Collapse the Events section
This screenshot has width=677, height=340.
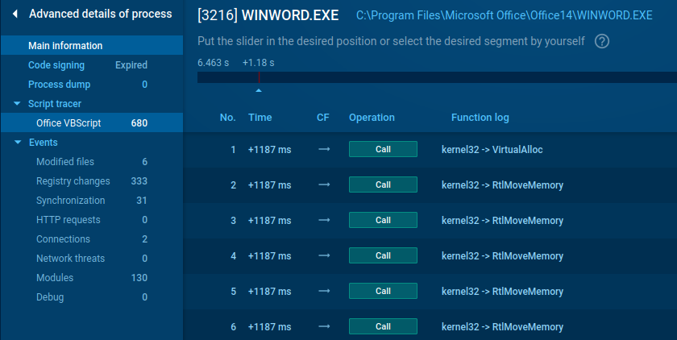(17, 143)
